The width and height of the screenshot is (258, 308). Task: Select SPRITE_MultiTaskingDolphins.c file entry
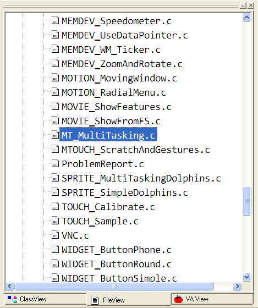click(x=141, y=179)
